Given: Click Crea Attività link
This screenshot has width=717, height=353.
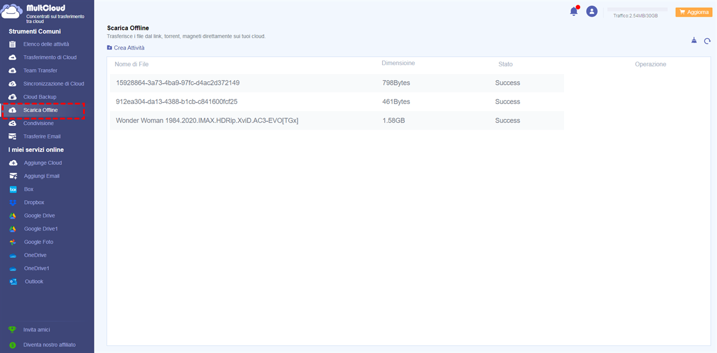Looking at the screenshot, I should pyautogui.click(x=129, y=48).
